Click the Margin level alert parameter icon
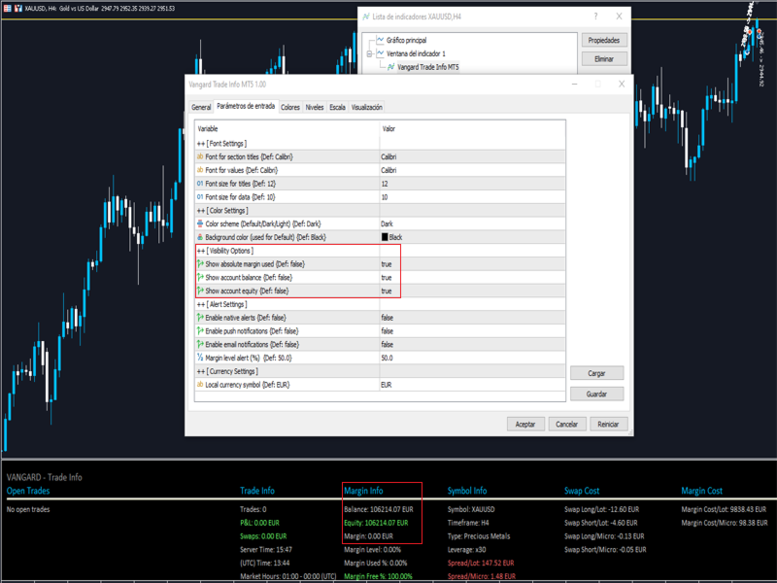This screenshot has height=583, width=777. click(200, 358)
